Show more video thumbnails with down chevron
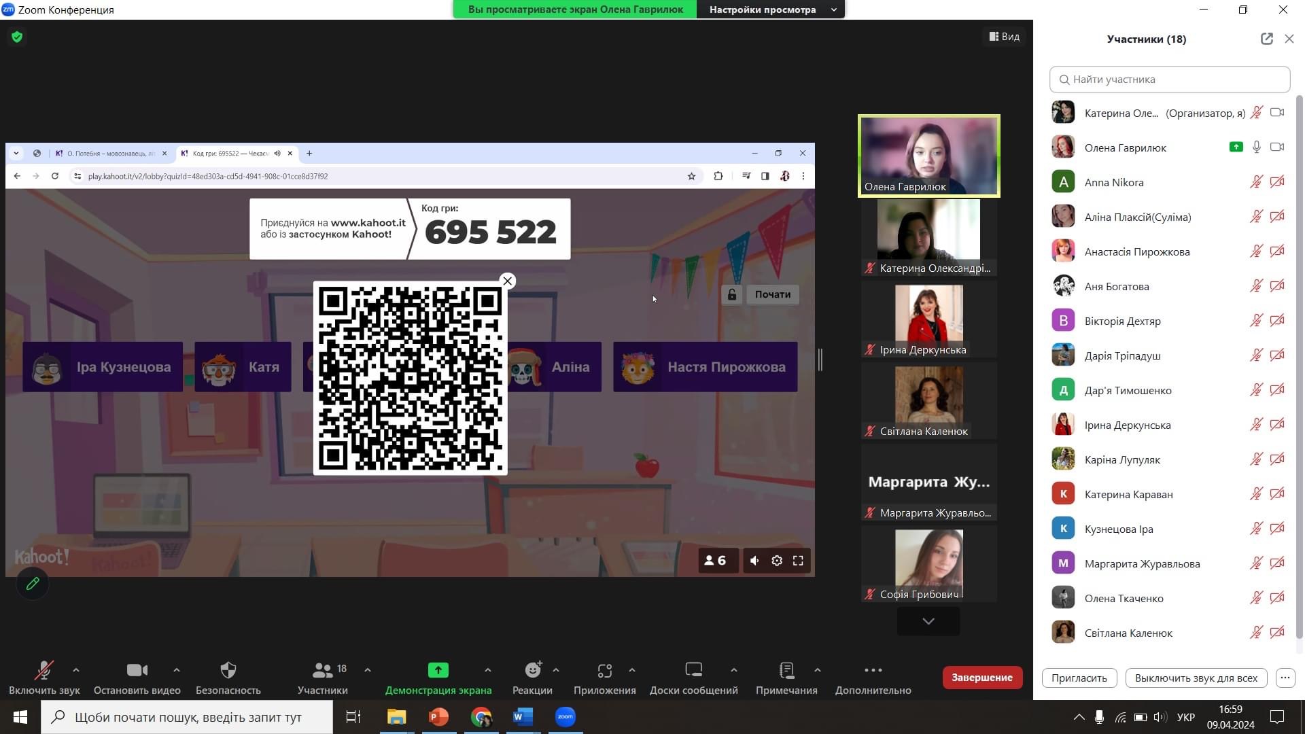Screen dimensions: 1305x734 click(928, 621)
